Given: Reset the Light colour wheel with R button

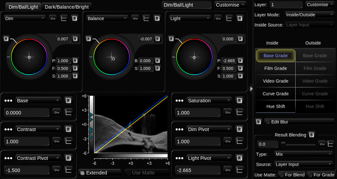Looking at the screenshot, I should (171, 39).
